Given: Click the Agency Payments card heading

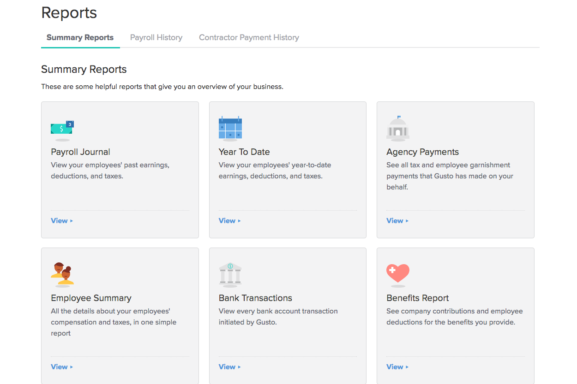Looking at the screenshot, I should (x=422, y=152).
